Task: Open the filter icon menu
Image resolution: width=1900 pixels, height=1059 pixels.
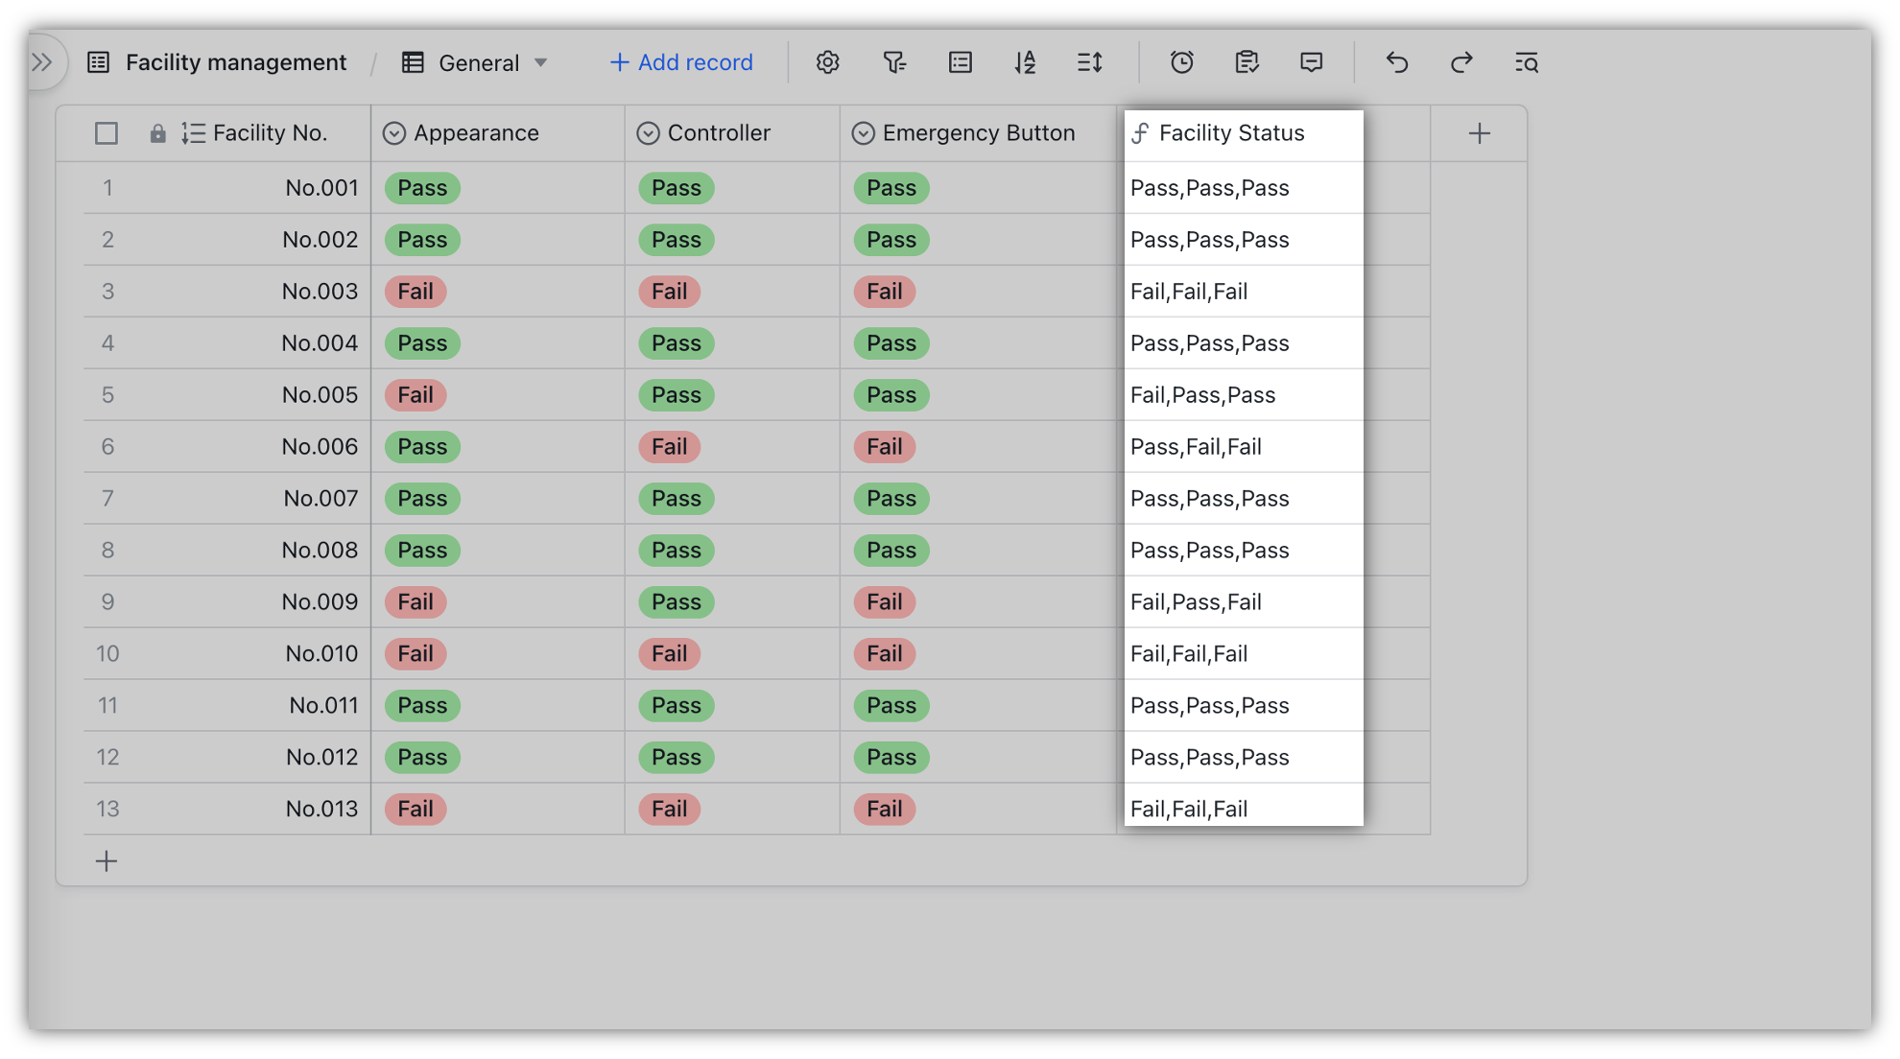Action: tap(896, 61)
